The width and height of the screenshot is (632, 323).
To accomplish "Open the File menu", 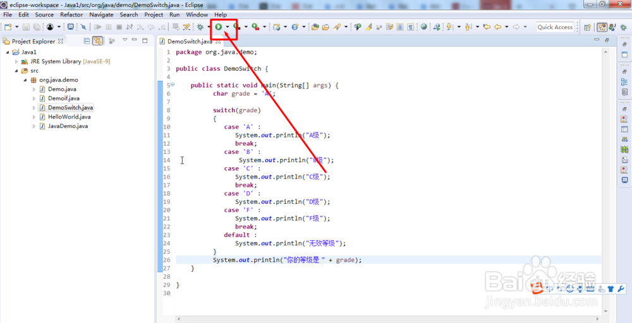I will (x=8, y=15).
